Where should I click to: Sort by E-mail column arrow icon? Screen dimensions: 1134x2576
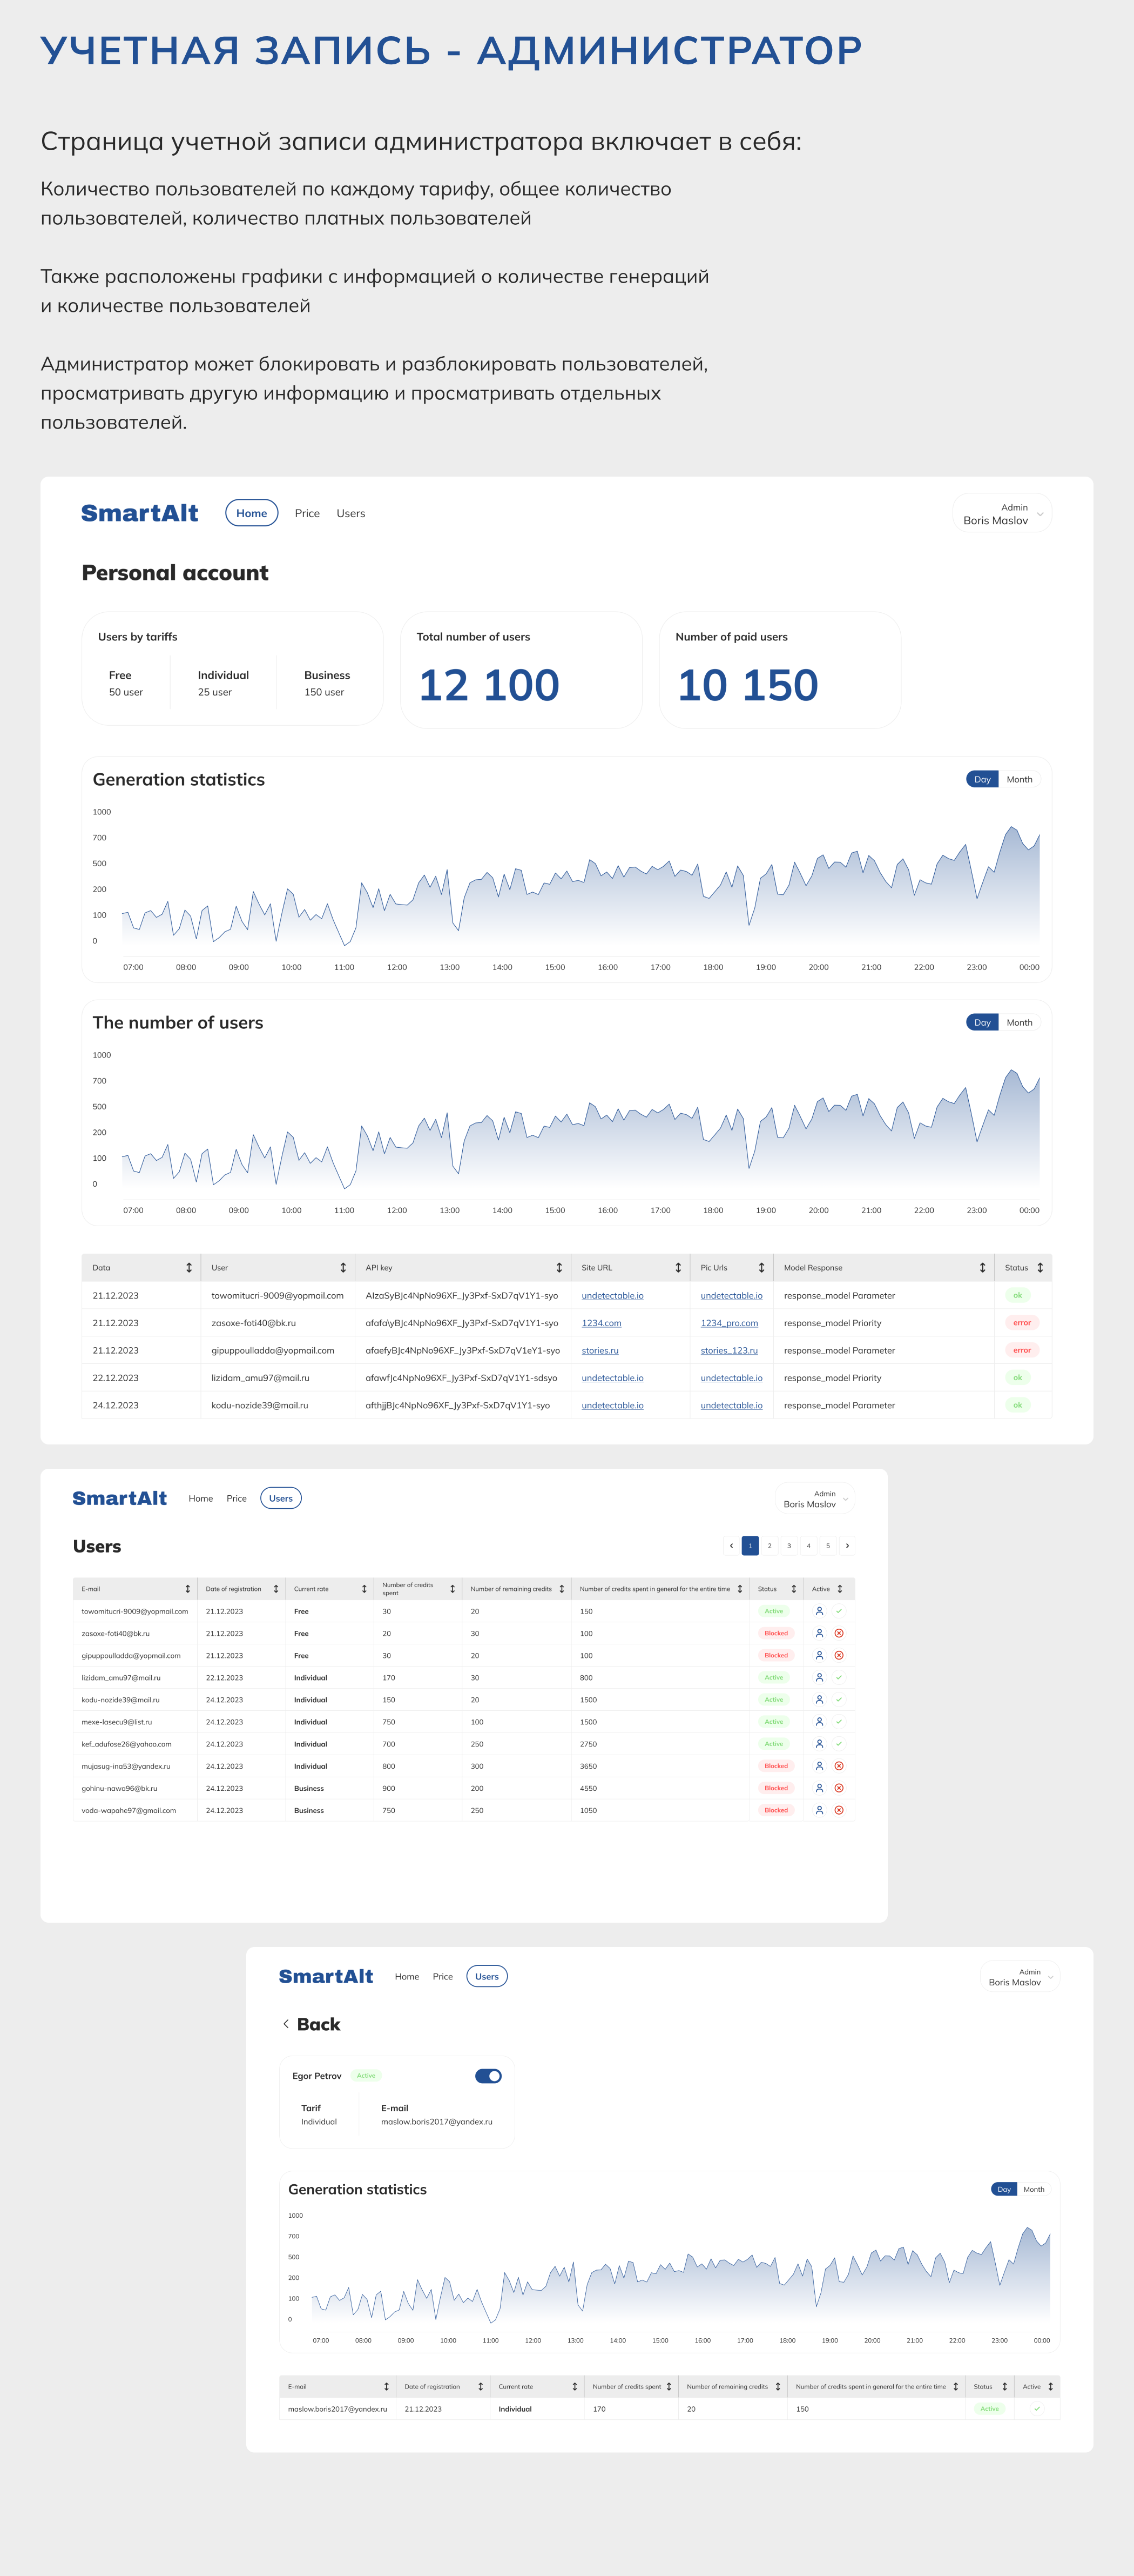click(188, 1589)
